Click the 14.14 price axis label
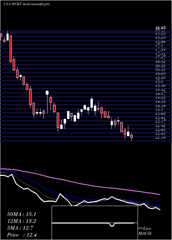Viewport: 172px width, 240px height. pyautogui.click(x=161, y=106)
